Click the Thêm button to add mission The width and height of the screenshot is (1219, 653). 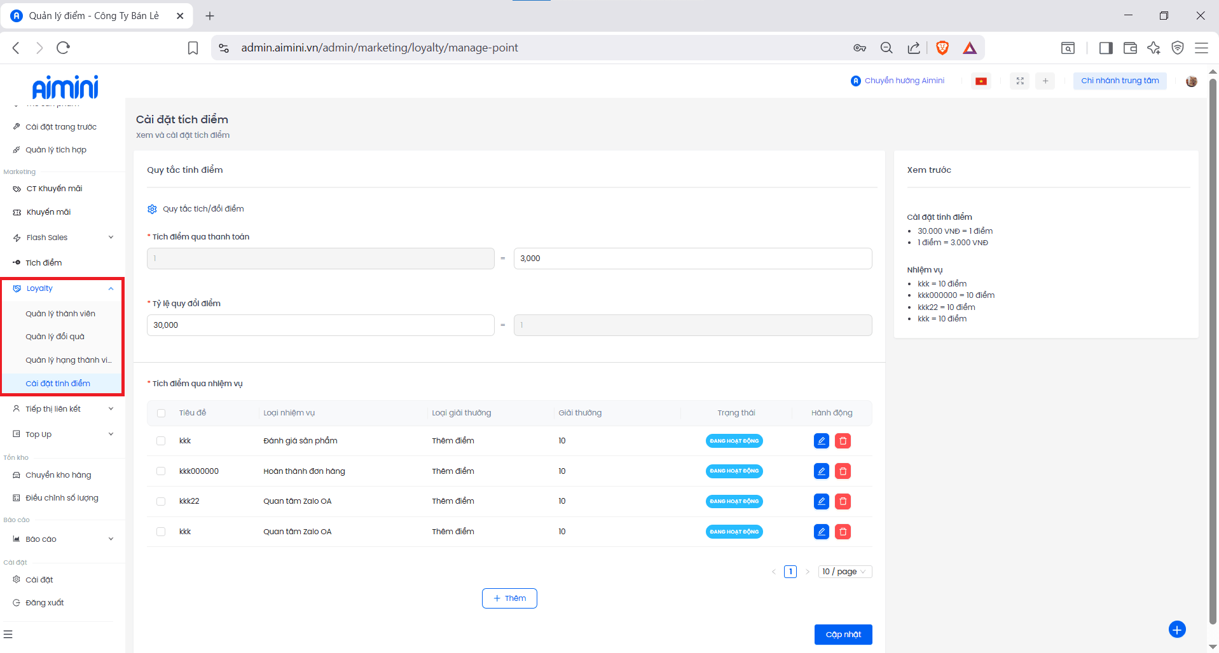click(509, 598)
